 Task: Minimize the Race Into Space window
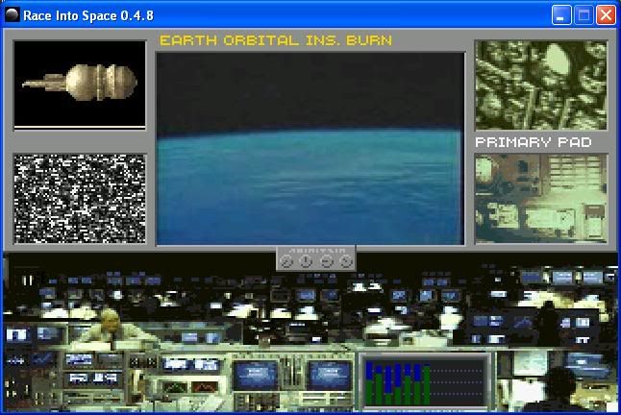click(x=561, y=15)
